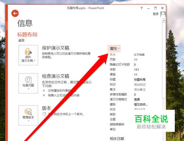Click the 3.71MB size value
Image resolution: width=184 pixels, height=141 pixels.
tap(139, 55)
